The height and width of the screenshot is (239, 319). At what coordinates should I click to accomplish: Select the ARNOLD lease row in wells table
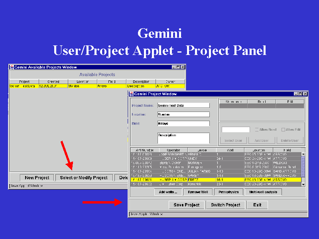[216, 155]
